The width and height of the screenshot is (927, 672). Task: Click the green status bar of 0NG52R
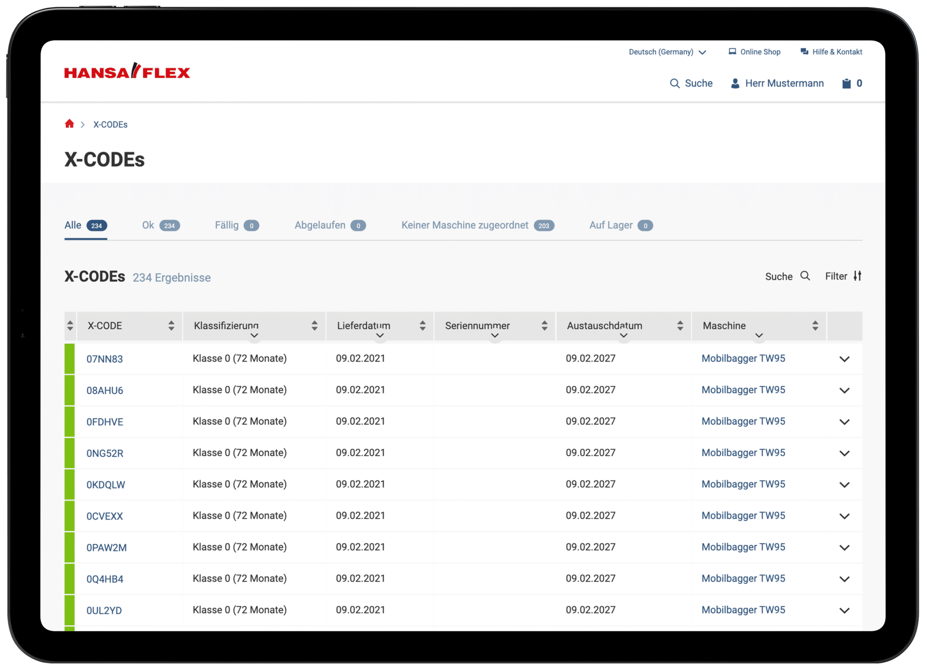[70, 453]
